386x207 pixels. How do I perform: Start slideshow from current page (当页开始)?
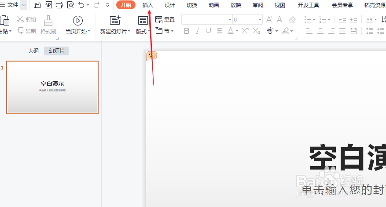78,25
